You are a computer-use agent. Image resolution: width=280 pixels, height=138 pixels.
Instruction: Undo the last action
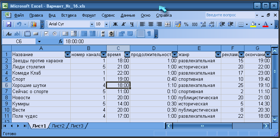[19, 24]
